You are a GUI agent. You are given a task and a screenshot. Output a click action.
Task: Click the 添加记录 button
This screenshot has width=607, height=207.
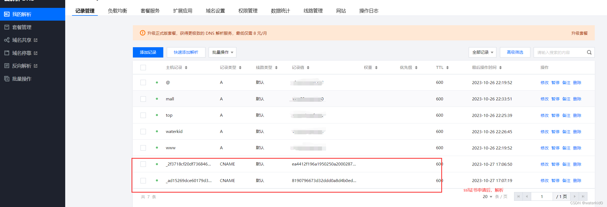point(148,52)
